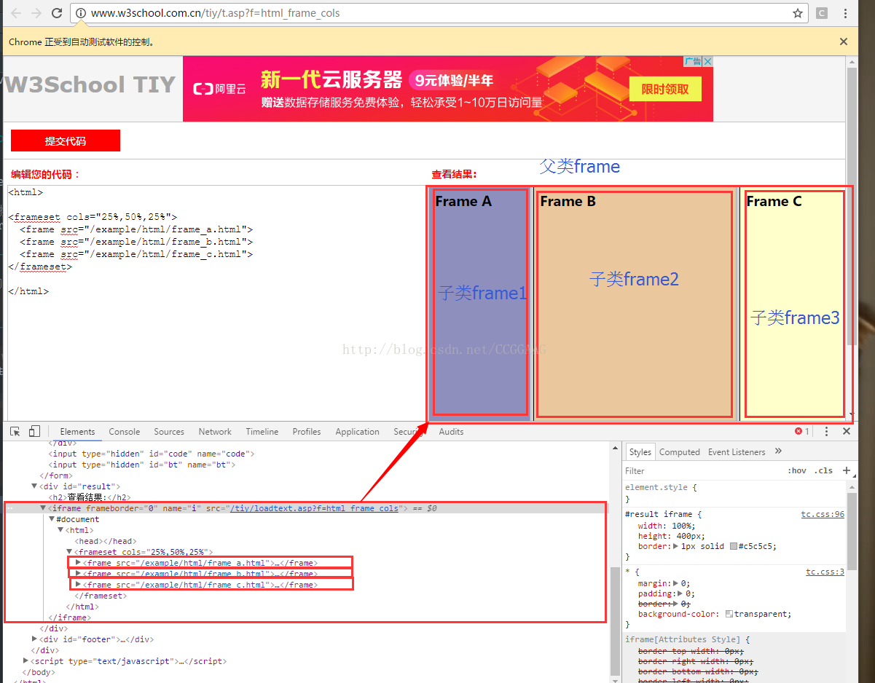This screenshot has height=683, width=875.
Task: Toggle the .cls class editor
Action: 824,470
